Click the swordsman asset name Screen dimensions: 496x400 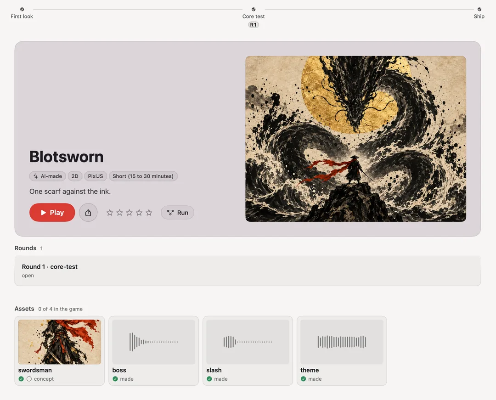[x=35, y=370]
